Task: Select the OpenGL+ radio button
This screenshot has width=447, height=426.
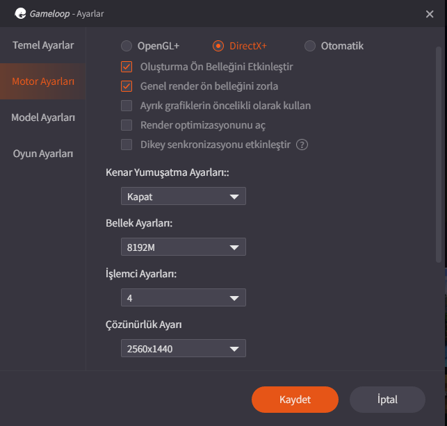Action: pos(127,46)
